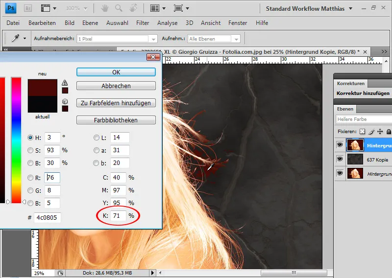Click the not web-safe cube icon

65,101
